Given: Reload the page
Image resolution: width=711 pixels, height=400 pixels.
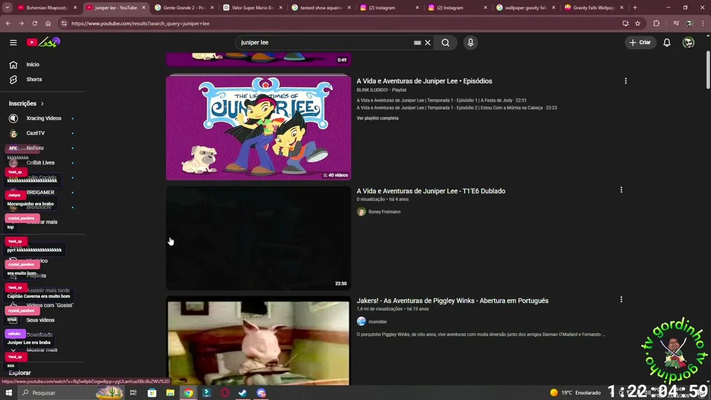Looking at the screenshot, I should (34, 23).
